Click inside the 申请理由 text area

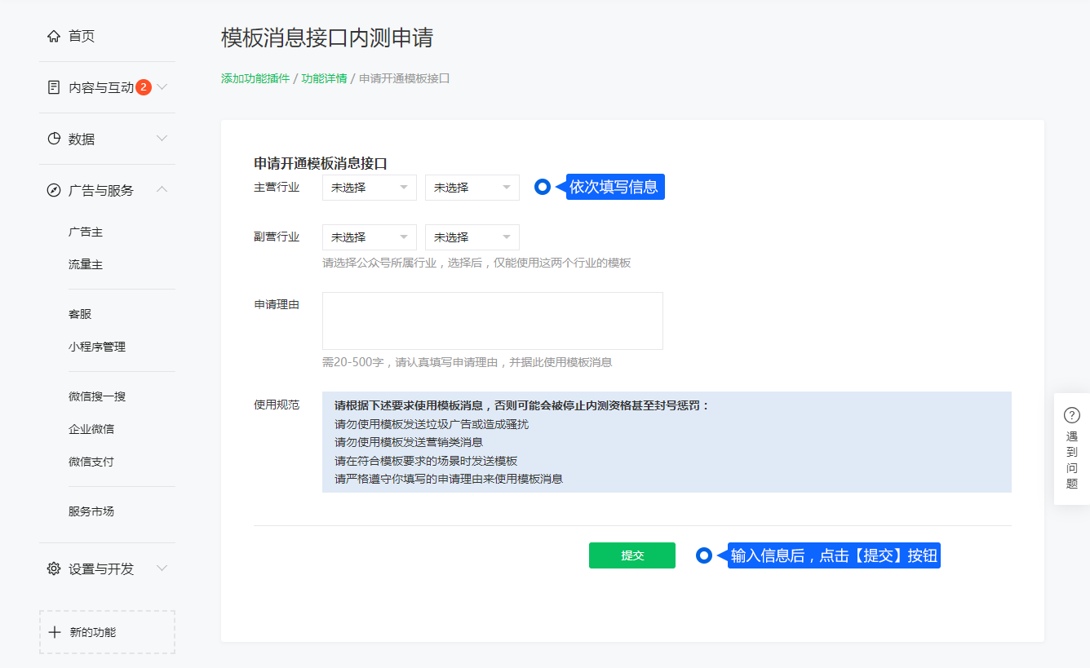492,321
